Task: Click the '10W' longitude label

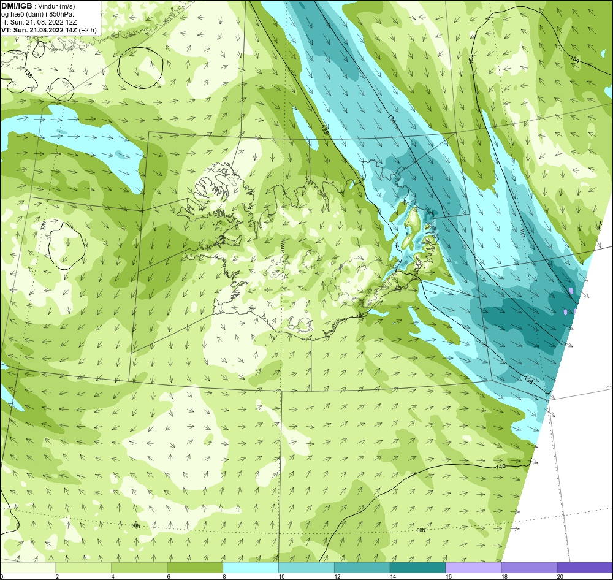Action: pos(522,232)
